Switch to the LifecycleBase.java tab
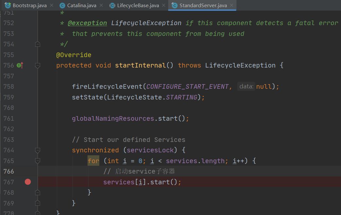 pyautogui.click(x=138, y=6)
